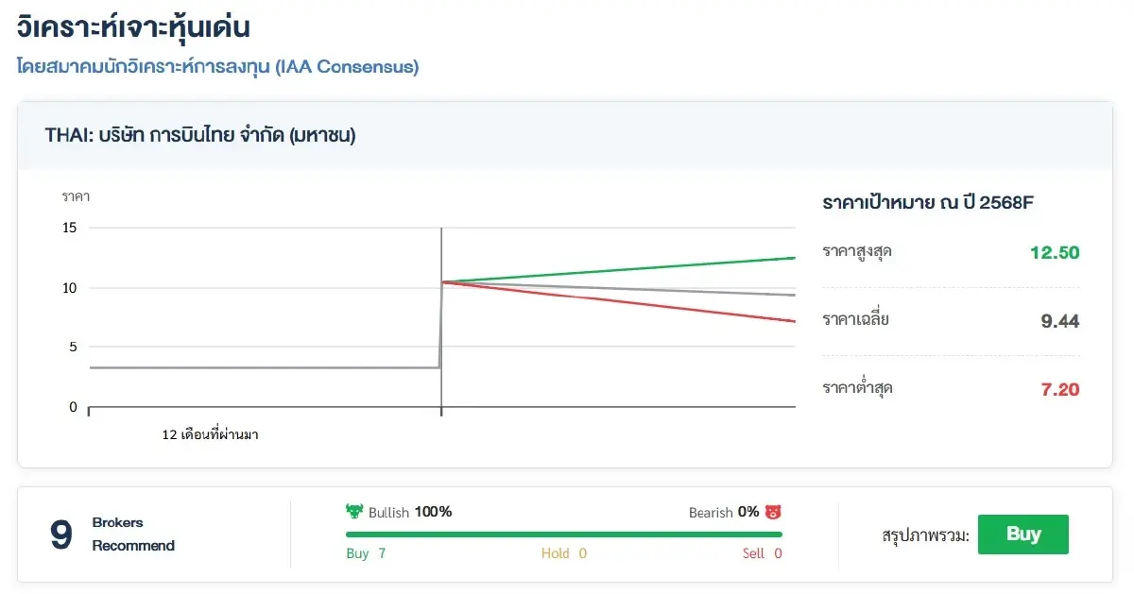Select the Hold 0 recommendation count

563,553
